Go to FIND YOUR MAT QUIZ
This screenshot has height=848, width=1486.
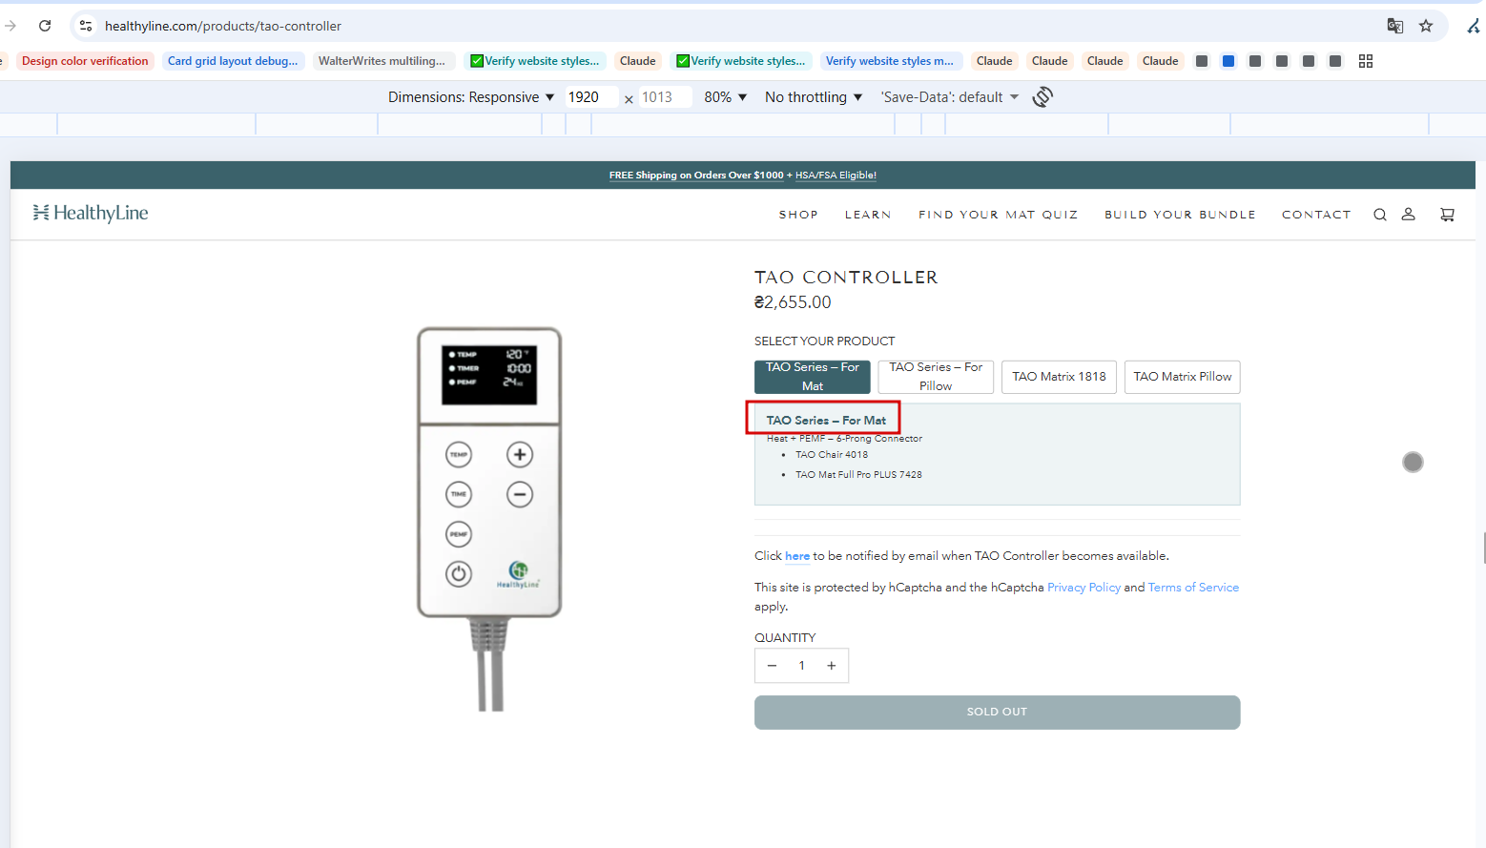point(999,215)
